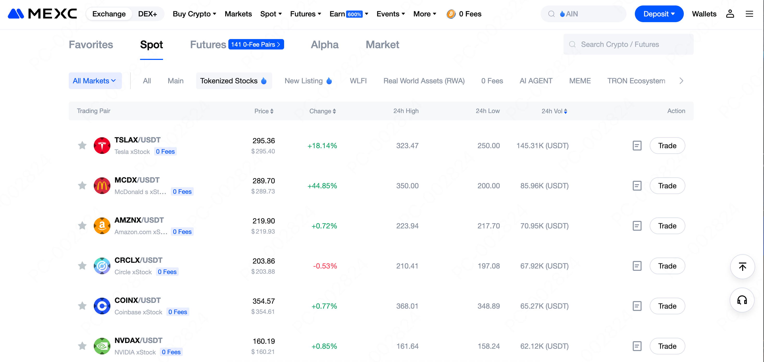Click the MEXC logo
764x362 pixels.
(42, 14)
